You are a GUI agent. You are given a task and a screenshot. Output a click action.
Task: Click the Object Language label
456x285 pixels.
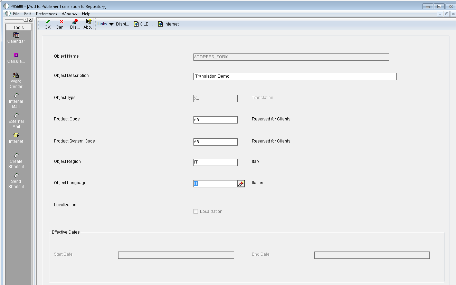70,183
